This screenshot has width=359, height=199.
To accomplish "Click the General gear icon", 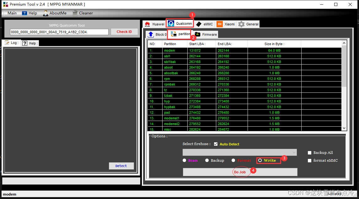I will (x=241, y=24).
